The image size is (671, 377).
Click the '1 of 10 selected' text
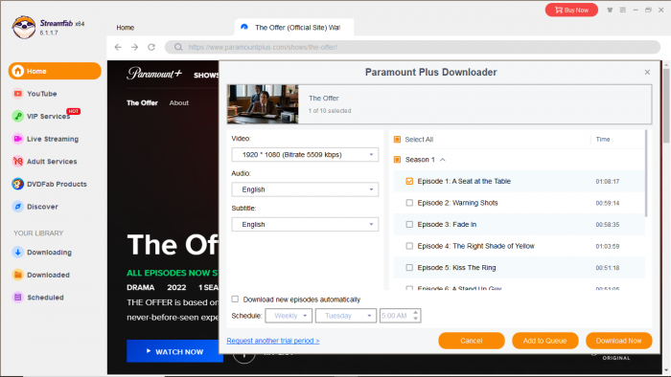[x=330, y=111]
